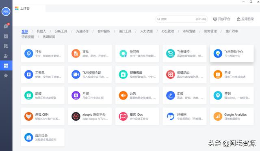Filter by 设计工具 category
260x151 pixels.
click(125, 31)
